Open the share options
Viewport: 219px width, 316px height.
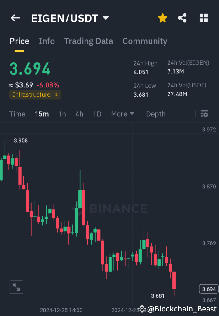point(182,18)
